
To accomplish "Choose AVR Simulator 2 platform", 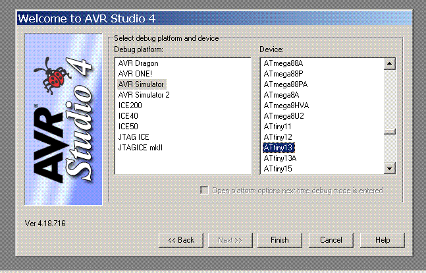I will 144,95.
